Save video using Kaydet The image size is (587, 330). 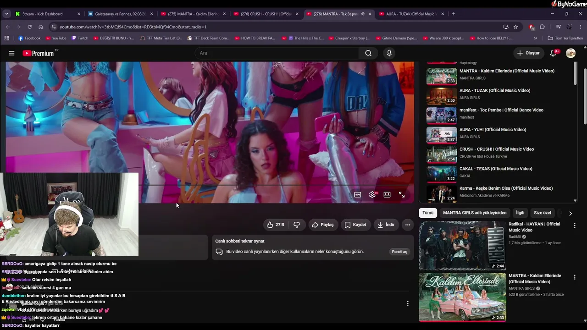coord(355,225)
